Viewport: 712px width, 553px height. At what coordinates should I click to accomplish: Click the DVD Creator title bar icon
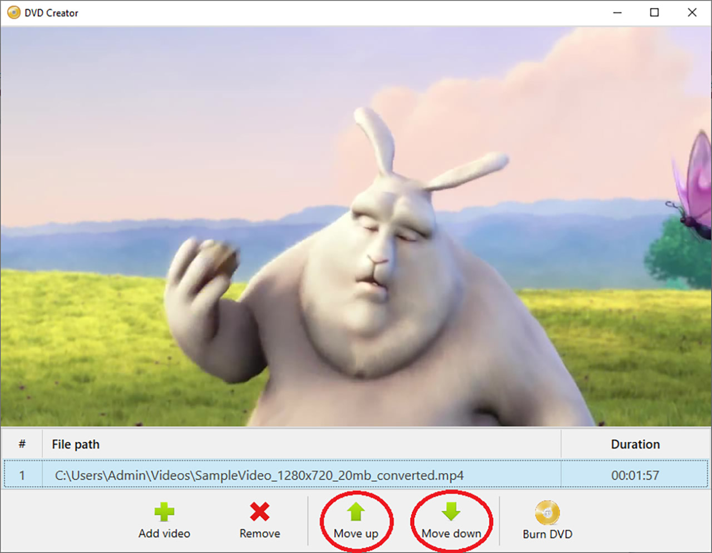pyautogui.click(x=13, y=13)
